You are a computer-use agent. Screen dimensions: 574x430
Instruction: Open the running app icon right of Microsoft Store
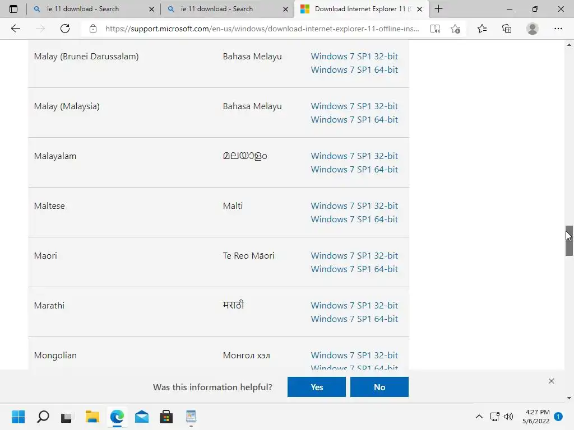[x=191, y=417]
